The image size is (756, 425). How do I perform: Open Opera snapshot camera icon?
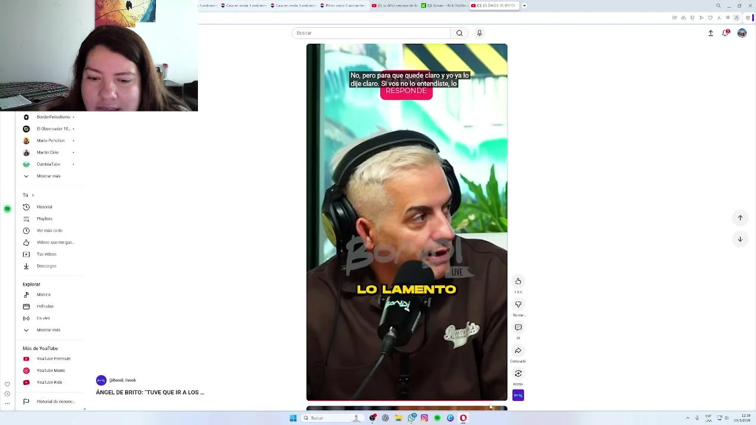click(683, 18)
